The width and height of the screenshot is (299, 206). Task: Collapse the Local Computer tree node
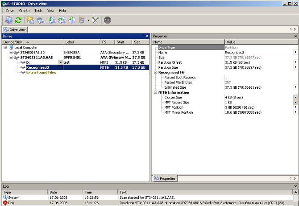5,47
